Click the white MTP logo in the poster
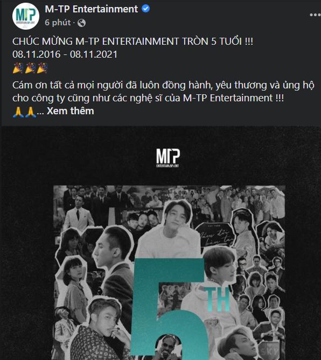The width and height of the screenshot is (321, 360). tap(168, 158)
